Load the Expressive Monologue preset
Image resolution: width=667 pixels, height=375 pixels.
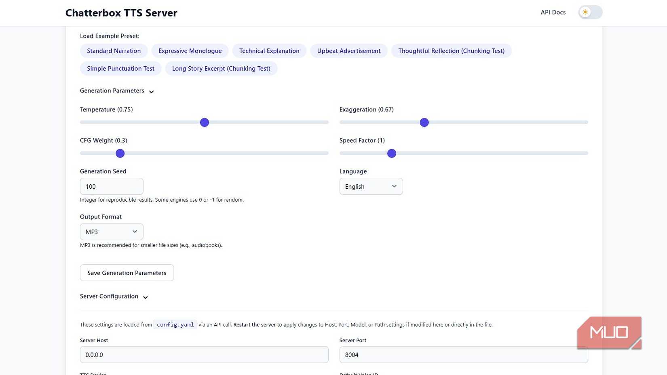point(190,51)
